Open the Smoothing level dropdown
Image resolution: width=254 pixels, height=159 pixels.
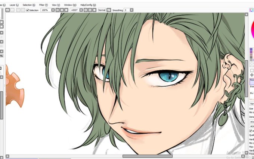(x=131, y=10)
